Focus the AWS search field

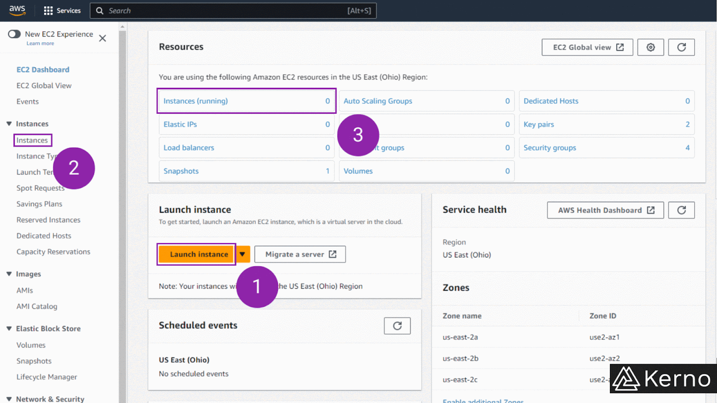point(233,10)
